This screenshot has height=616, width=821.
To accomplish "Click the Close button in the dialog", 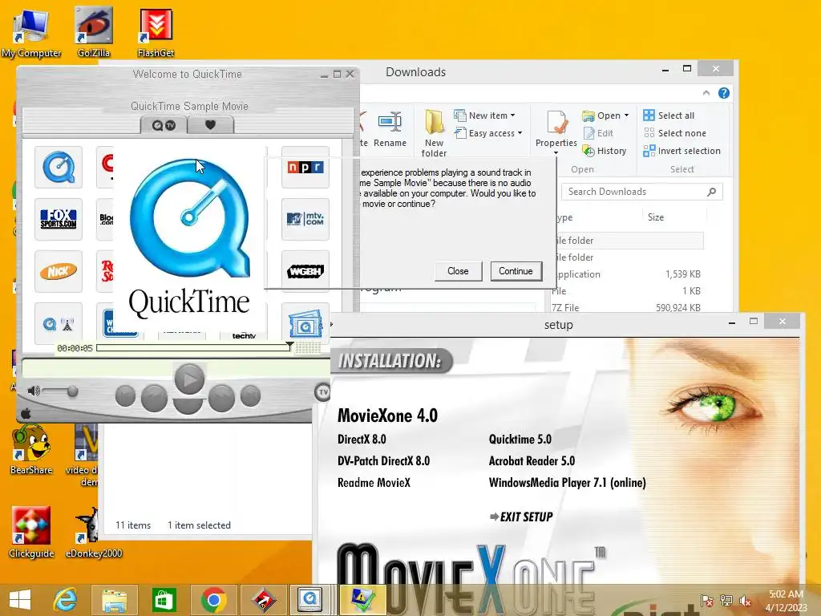I will pyautogui.click(x=458, y=271).
